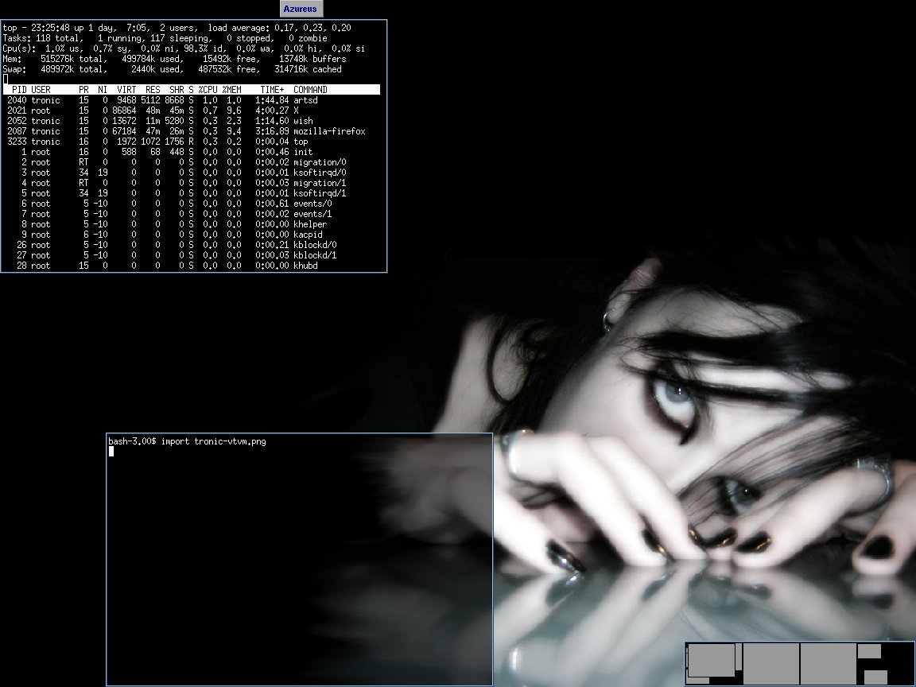Select the khubd process name

[x=305, y=266]
